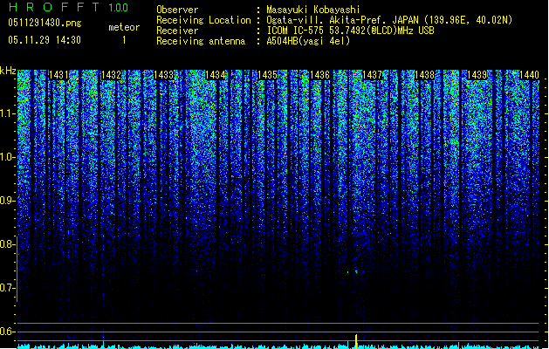
Task: Click the 1435 time marker
Action: point(267,75)
